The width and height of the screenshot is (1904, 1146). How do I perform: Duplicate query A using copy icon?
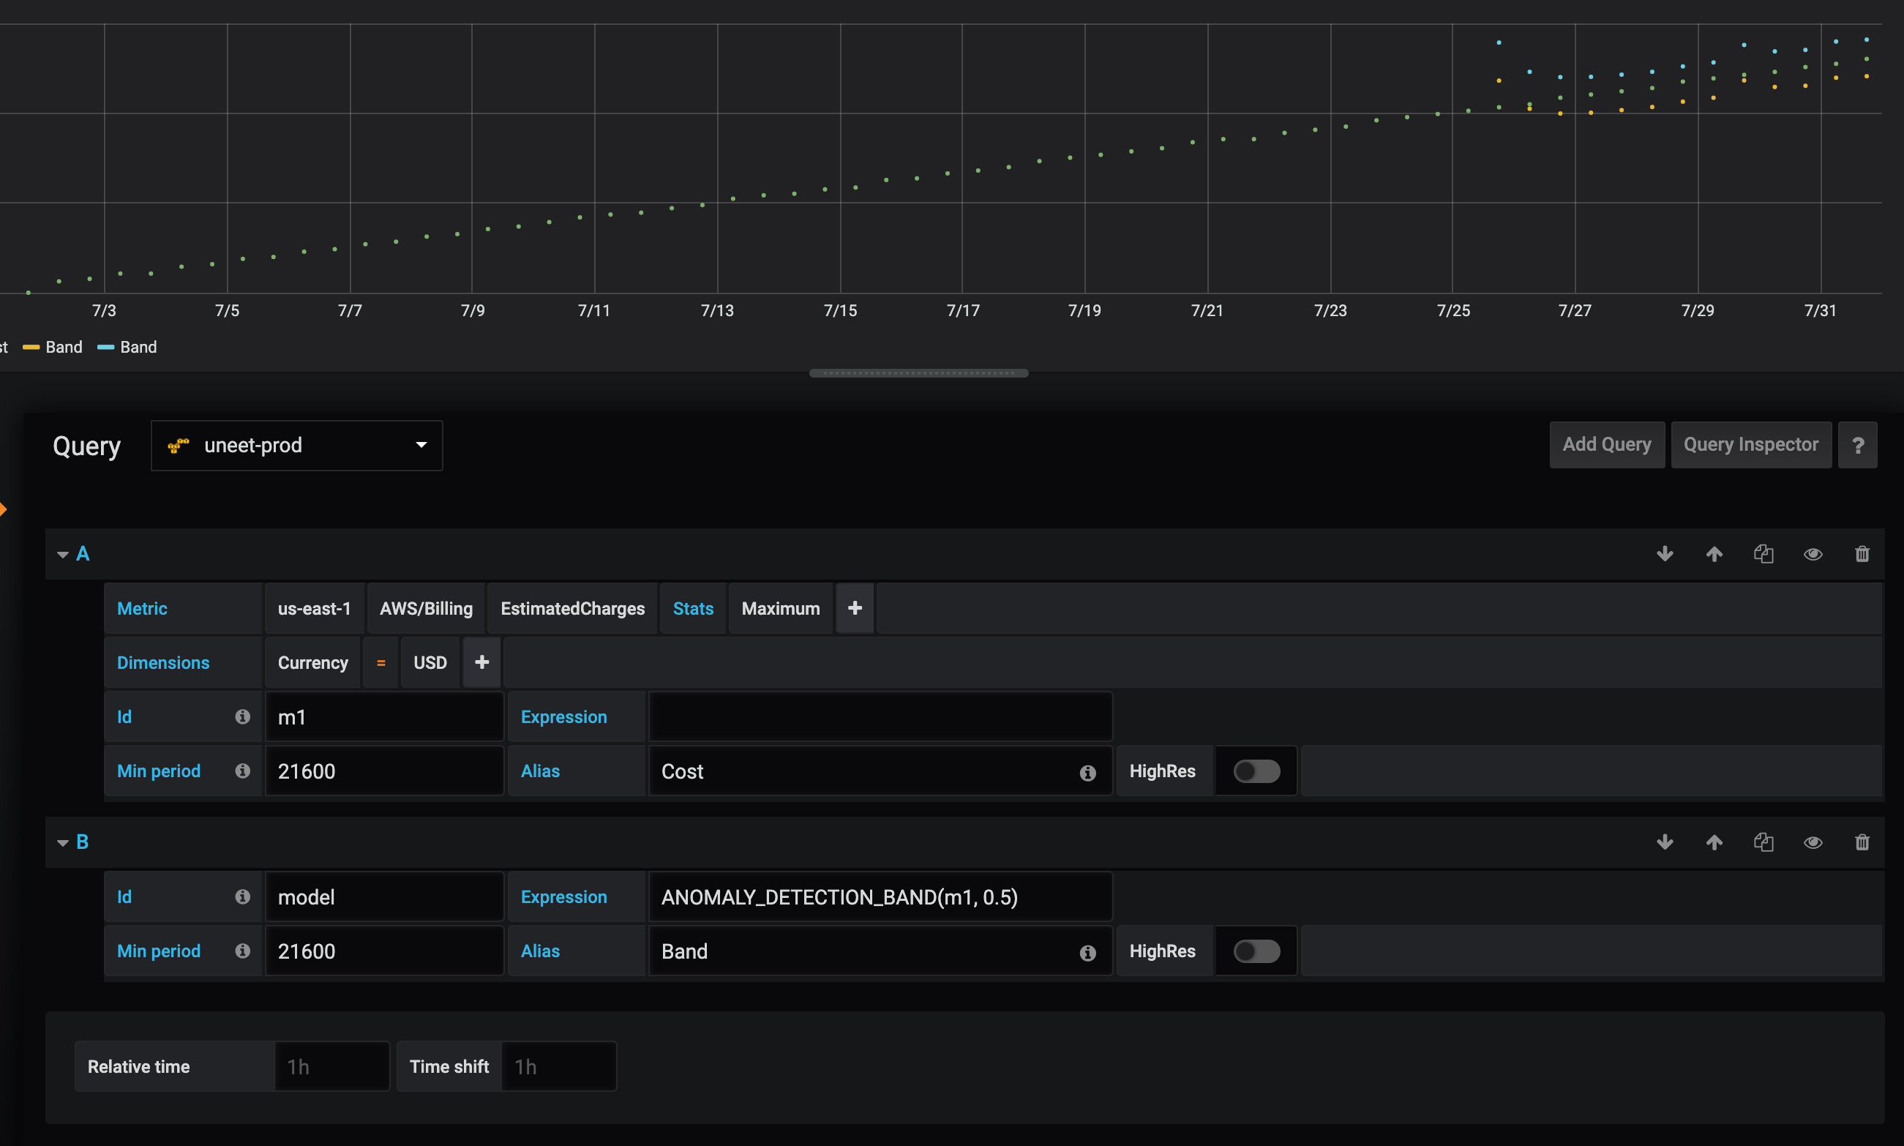click(1764, 554)
